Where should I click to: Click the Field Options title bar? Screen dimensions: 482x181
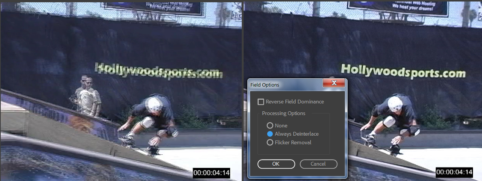[285, 85]
